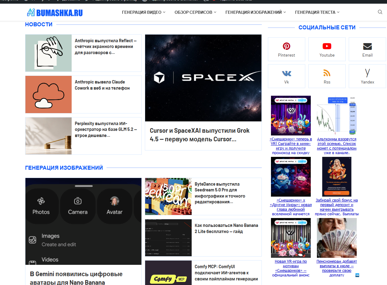The height and width of the screenshot is (285, 387).
Task: Open the Nano Banana 2 Lite guide headline
Action: point(226,228)
